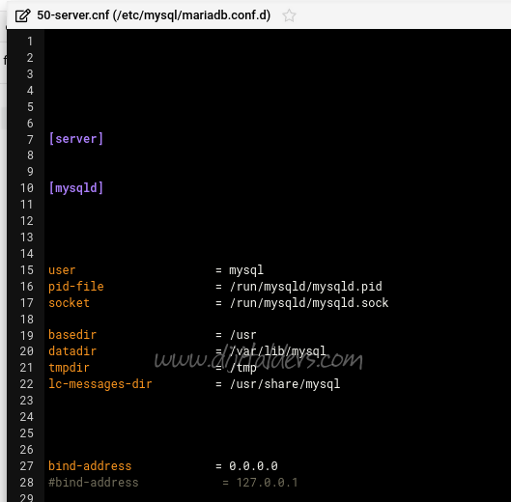Click the 'datadir' key

[x=72, y=351]
